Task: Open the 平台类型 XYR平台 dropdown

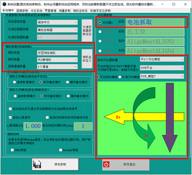Action: tap(162, 68)
